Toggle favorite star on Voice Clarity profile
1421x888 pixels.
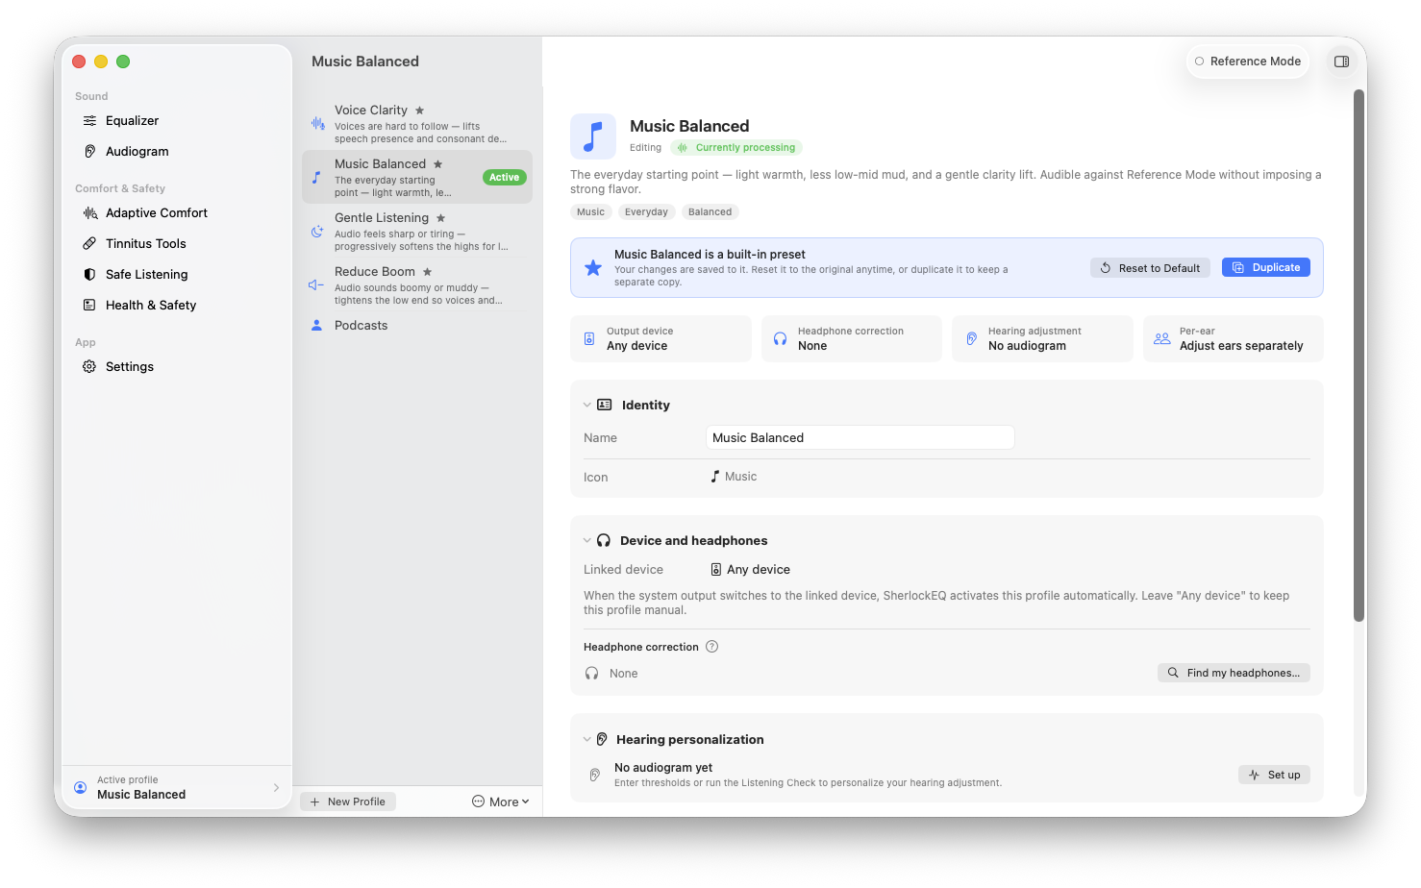point(419,111)
